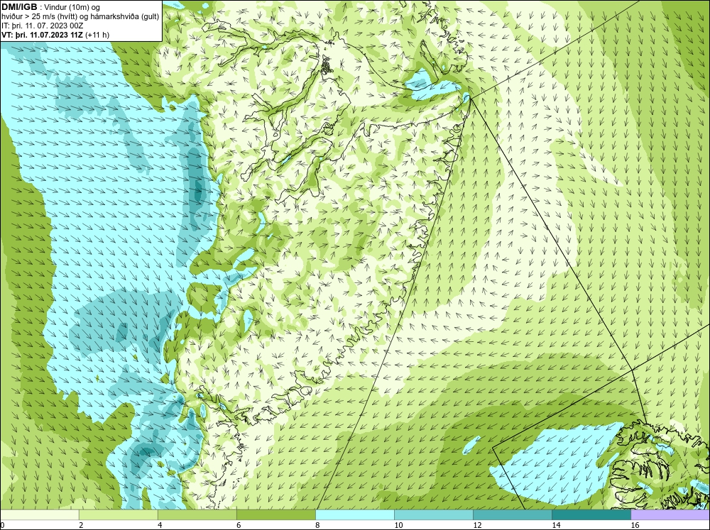Click the IT: þri. 11. 07. 2023 00Z line
The width and height of the screenshot is (710, 530).
tap(42, 26)
